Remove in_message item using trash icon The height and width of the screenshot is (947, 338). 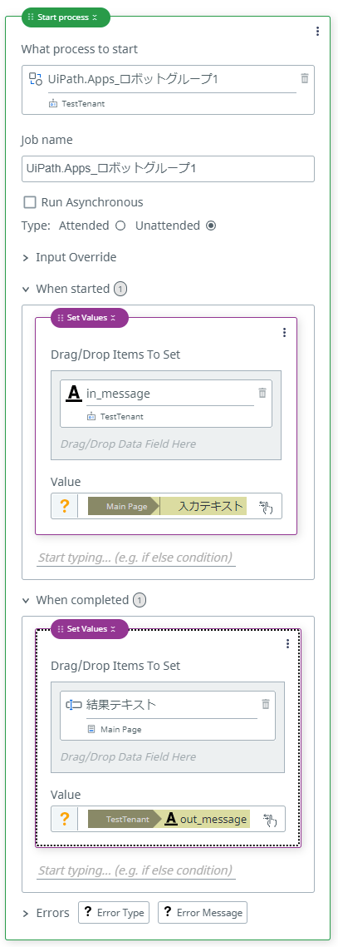(262, 393)
